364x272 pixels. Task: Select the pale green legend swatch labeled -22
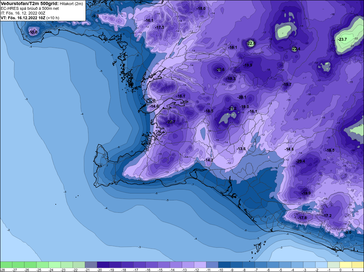[79, 265]
